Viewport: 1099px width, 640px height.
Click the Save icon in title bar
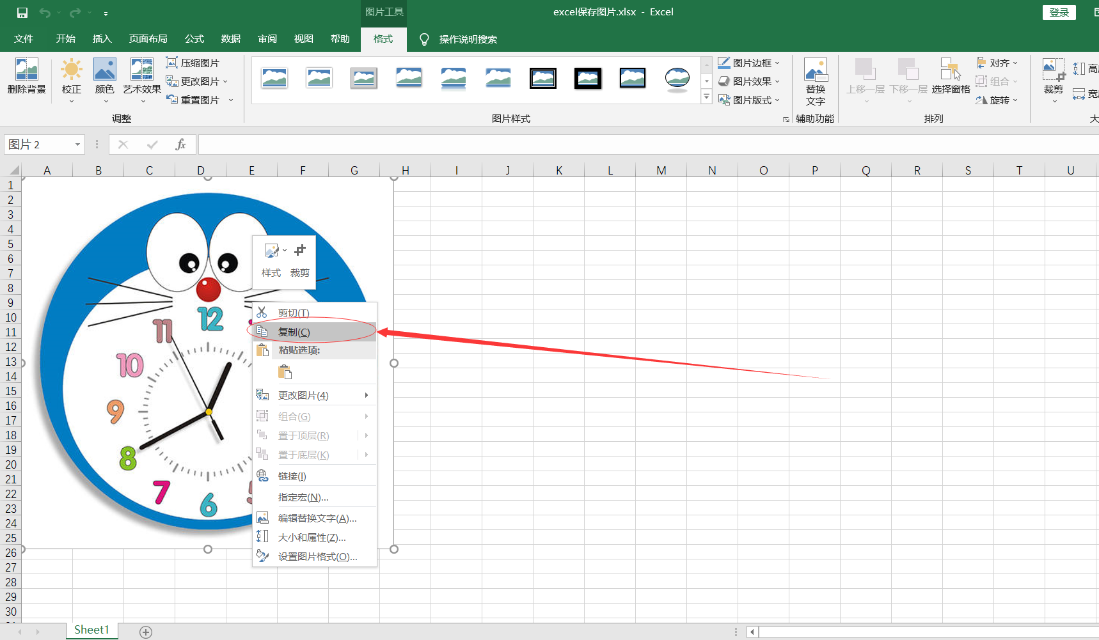tap(22, 13)
